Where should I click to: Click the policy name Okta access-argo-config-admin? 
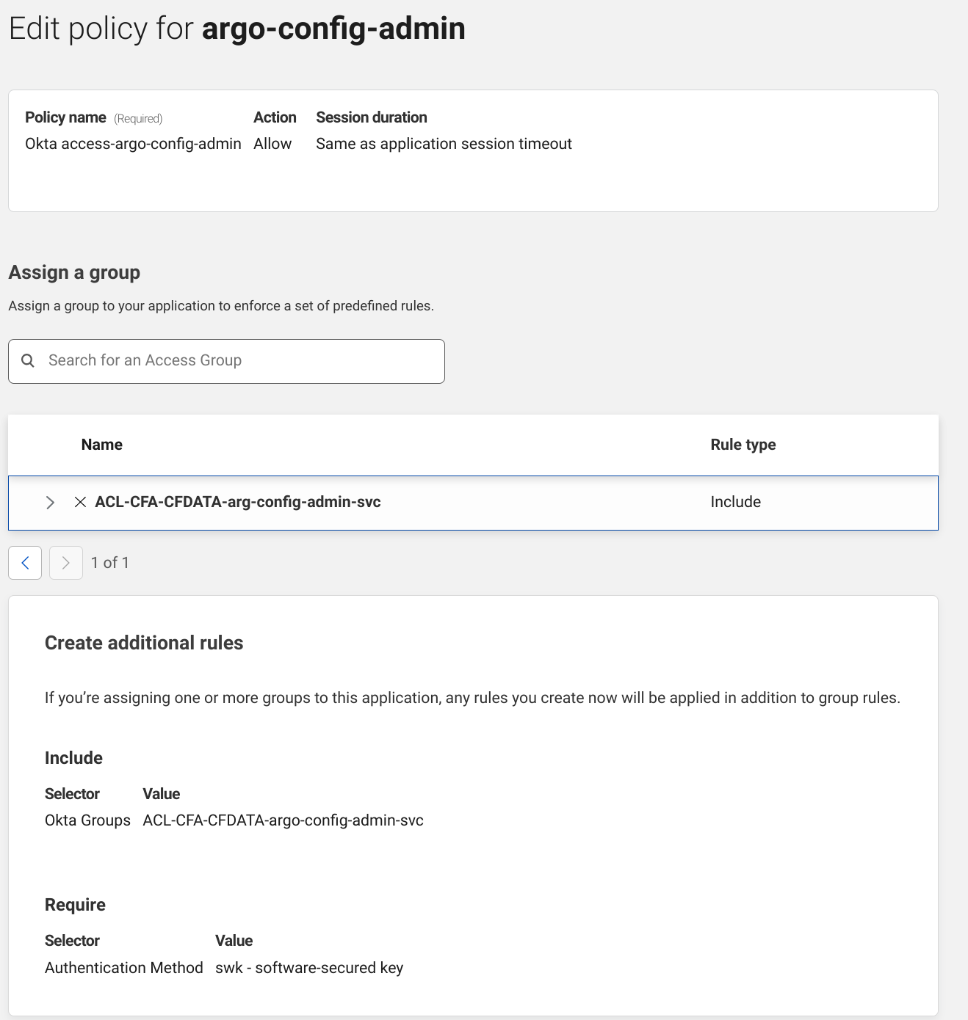[133, 144]
